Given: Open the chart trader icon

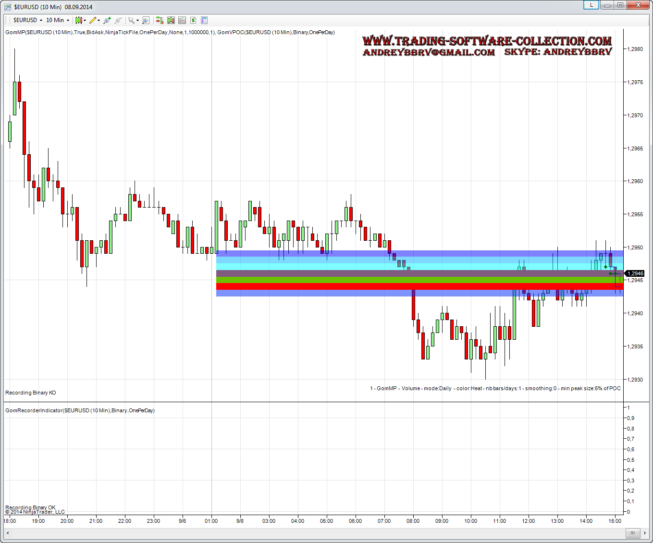Looking at the screenshot, I should tap(160, 20).
